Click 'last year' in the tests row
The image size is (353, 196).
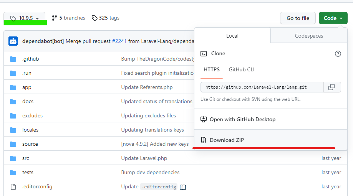[x=331, y=172]
